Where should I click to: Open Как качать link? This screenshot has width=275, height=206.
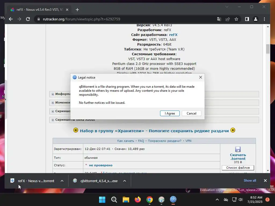click(125, 141)
